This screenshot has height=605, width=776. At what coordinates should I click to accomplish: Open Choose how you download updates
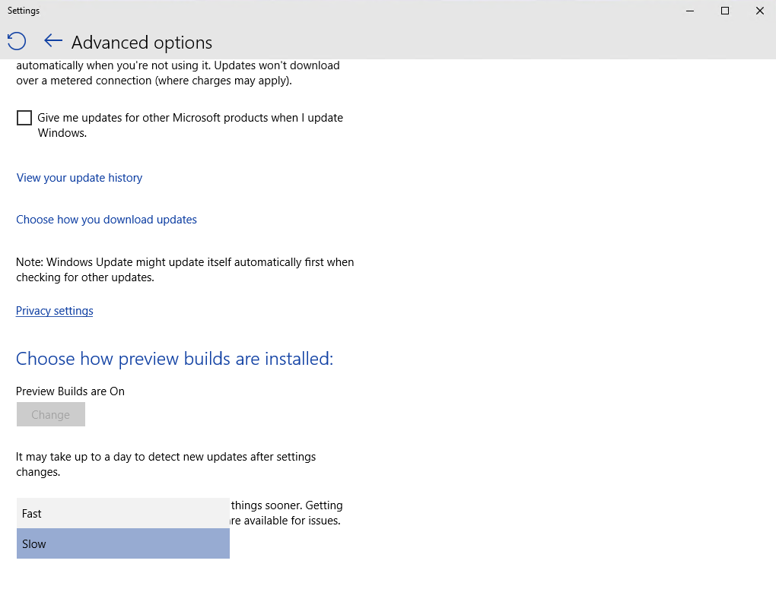click(x=107, y=220)
